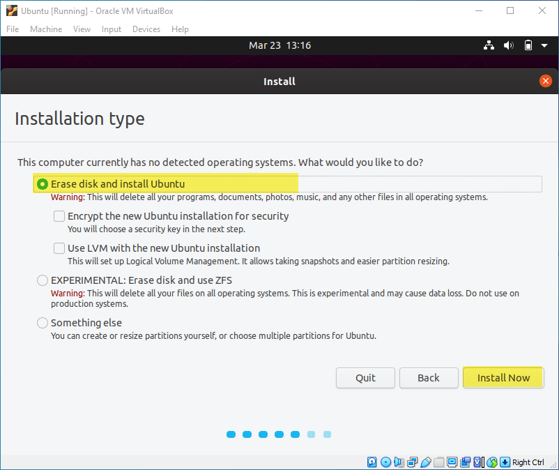This screenshot has width=559, height=470.
Task: Open the Help menu
Action: (x=180, y=29)
